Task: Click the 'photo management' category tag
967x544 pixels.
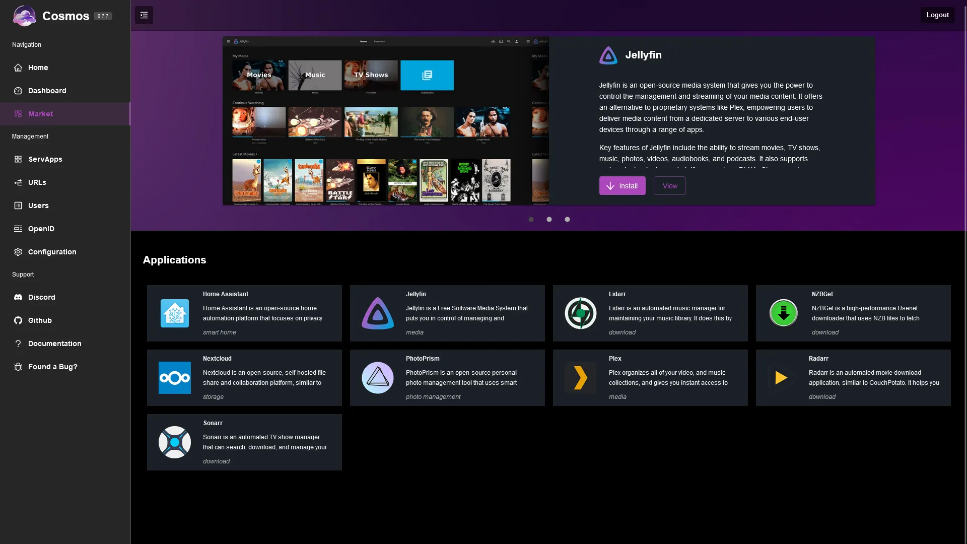Action: [x=433, y=397]
